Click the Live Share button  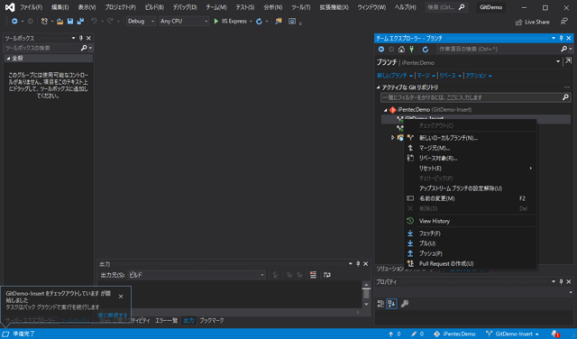click(533, 22)
